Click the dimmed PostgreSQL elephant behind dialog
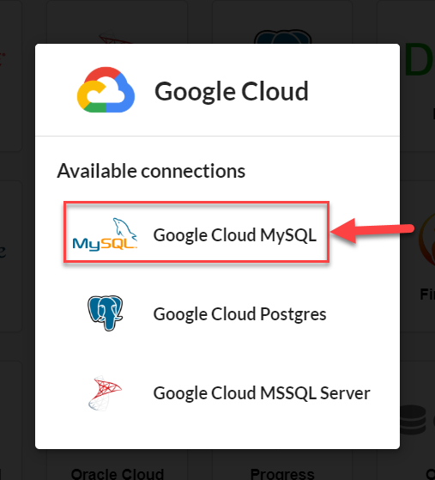This screenshot has height=480, width=435. click(x=282, y=36)
